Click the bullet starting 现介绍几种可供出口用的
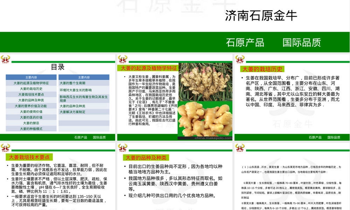350x210 pixels. (x=172, y=196)
